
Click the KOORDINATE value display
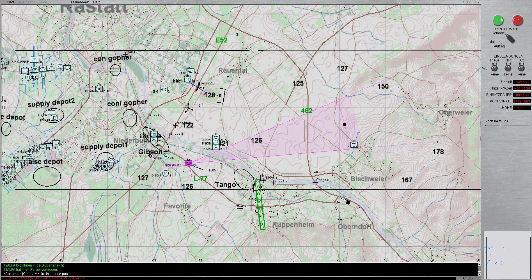coord(522,101)
